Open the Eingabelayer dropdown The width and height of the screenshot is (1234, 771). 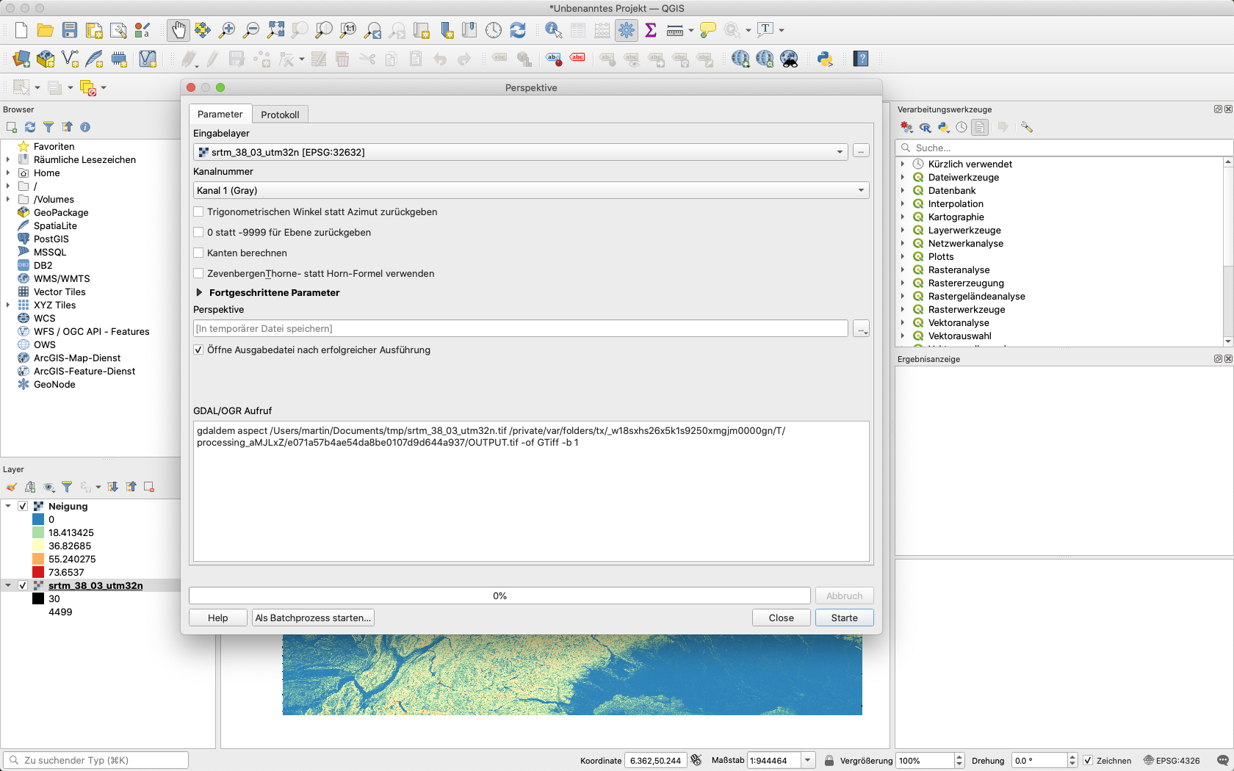pyautogui.click(x=521, y=152)
